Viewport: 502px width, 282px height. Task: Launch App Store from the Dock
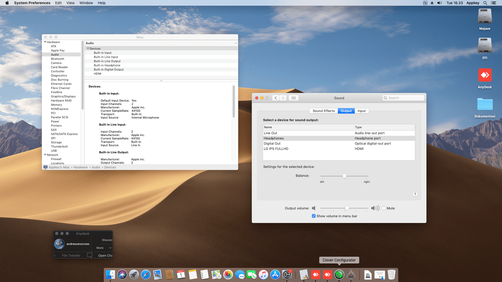[x=275, y=275]
